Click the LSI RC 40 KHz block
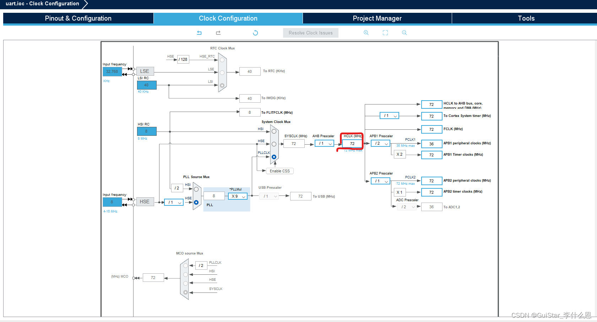Screen dimensions: 597x322 147,85
